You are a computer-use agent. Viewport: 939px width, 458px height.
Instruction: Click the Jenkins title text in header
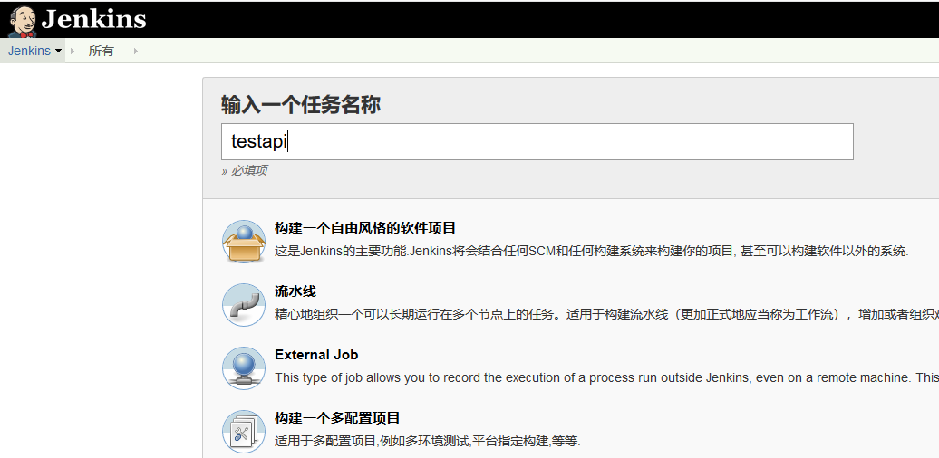click(93, 19)
